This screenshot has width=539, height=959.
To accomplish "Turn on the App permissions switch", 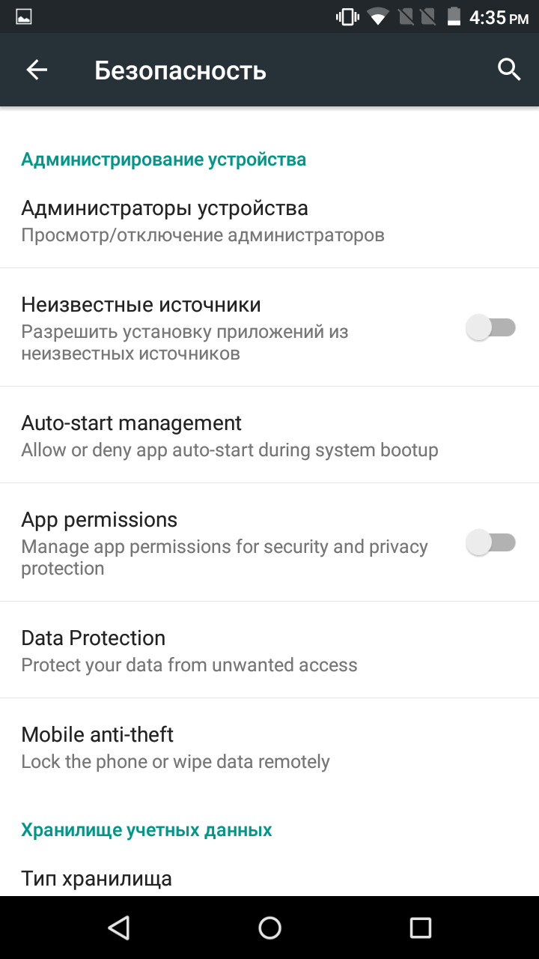I will [491, 542].
